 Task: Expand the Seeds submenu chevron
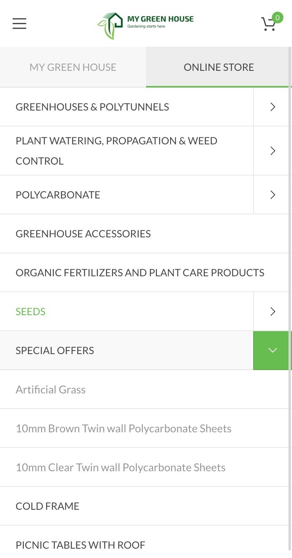[273, 312]
